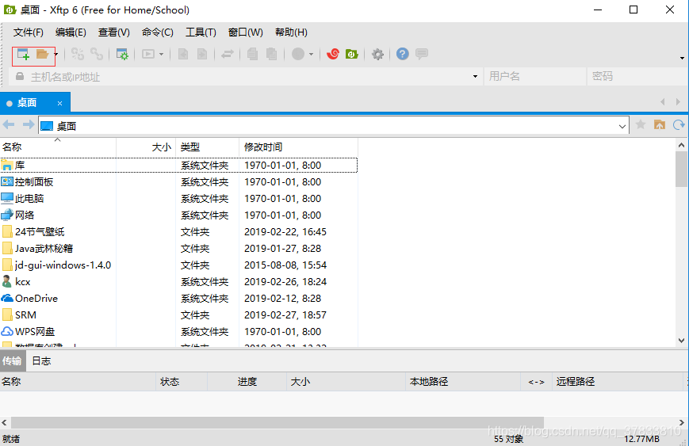This screenshot has width=689, height=446.
Task: Click the chat bubble feedback icon
Action: (x=422, y=54)
